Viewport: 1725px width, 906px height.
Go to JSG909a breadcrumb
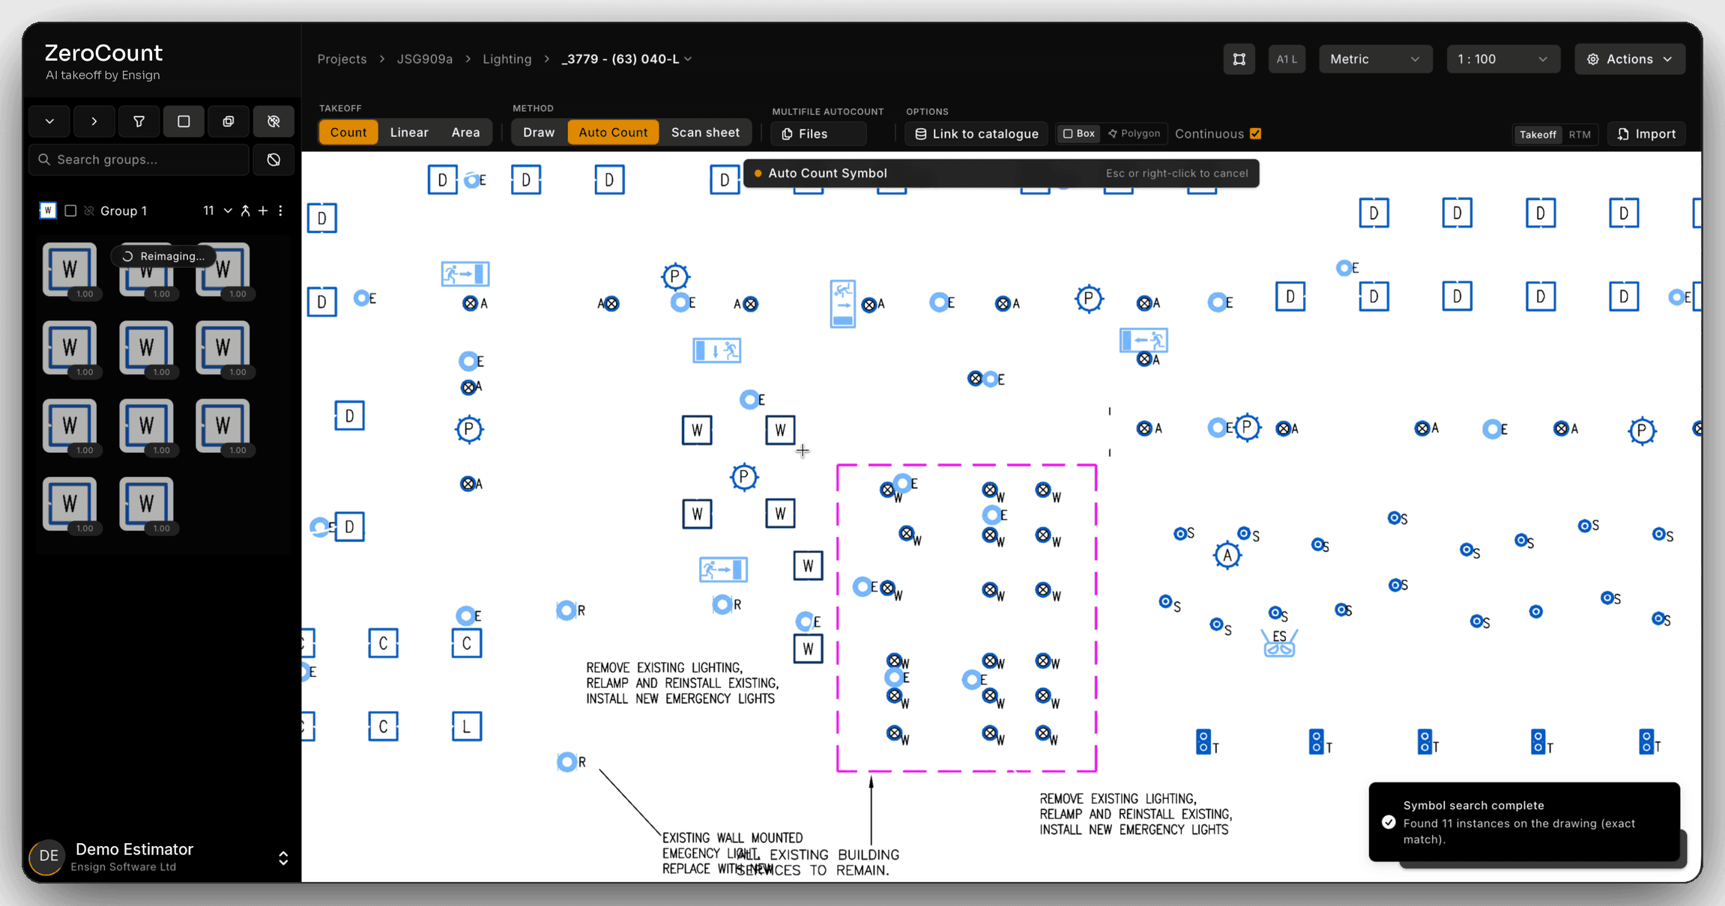click(x=425, y=59)
